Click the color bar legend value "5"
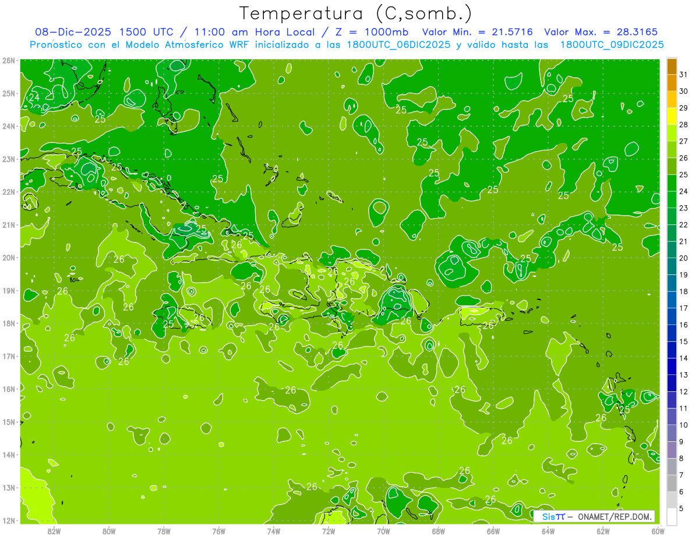The height and width of the screenshot is (539, 699). 681,508
